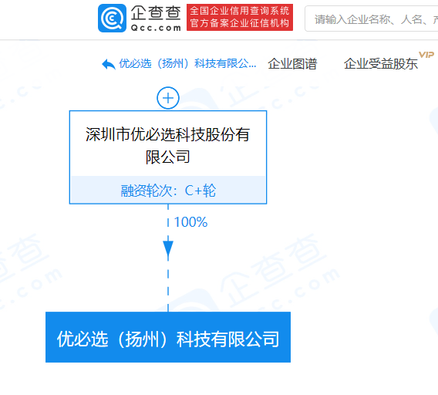438x395 pixels.
Task: Click the Qcc blue logo icon
Action: pyautogui.click(x=112, y=19)
